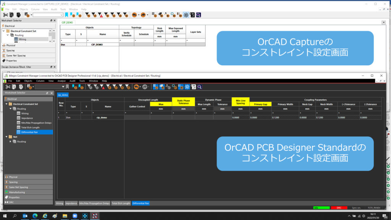This screenshot has height=220, width=391.
Task: Switch to Min/Max Propagation Delays bottom tab
Action: [94, 203]
